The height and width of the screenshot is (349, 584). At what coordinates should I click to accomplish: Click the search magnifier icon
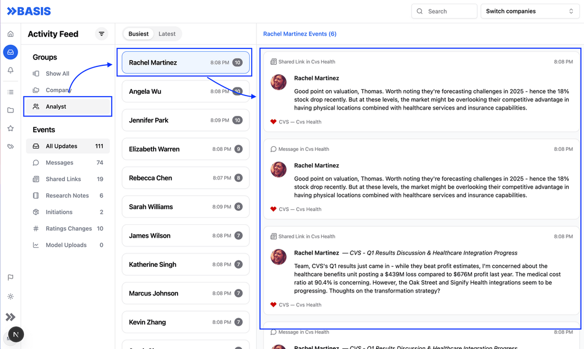coord(420,11)
